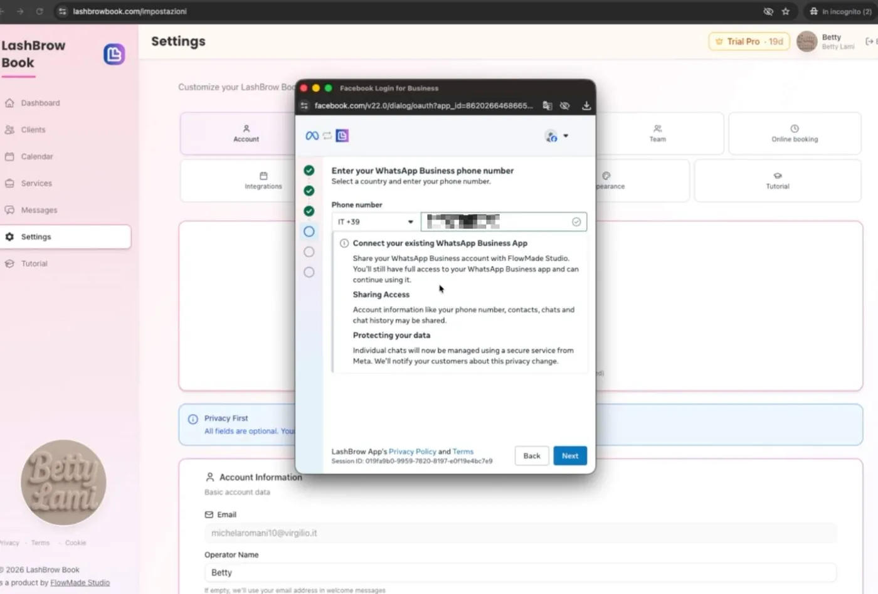Screen dimensions: 878x594
Task: Click the first completed step checkmark
Action: [x=309, y=171]
